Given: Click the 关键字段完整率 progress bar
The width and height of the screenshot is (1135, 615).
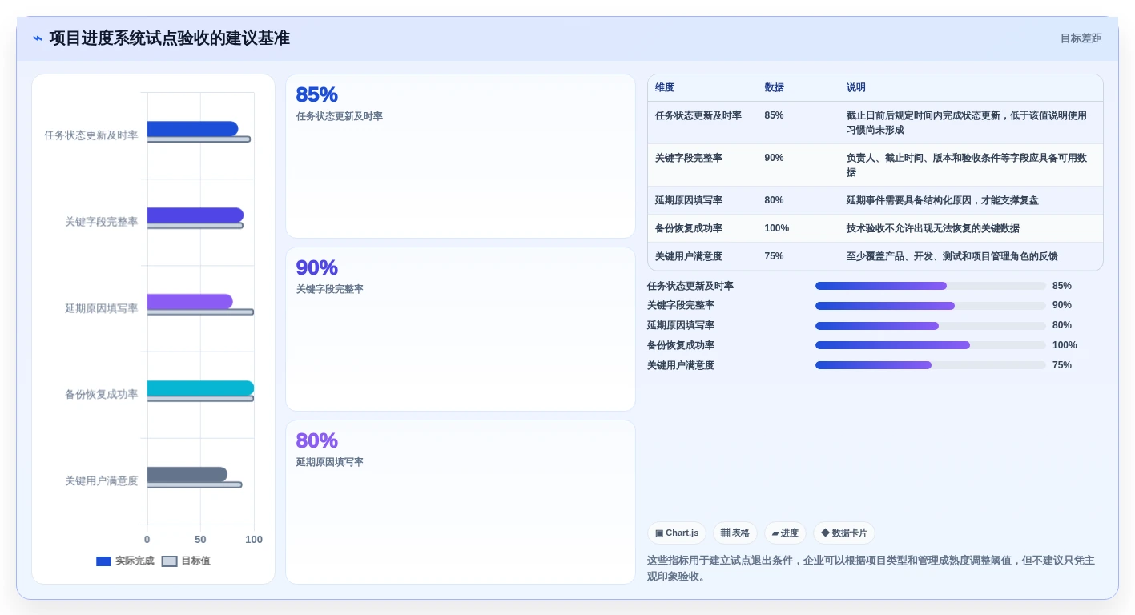Looking at the screenshot, I should point(931,306).
